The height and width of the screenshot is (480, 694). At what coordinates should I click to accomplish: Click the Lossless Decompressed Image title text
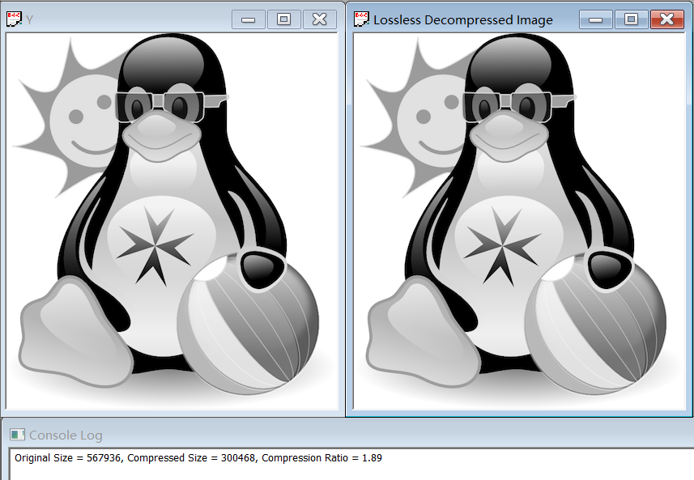463,20
